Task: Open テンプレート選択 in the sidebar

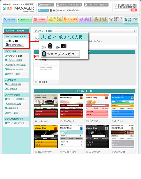Action: 14,56
